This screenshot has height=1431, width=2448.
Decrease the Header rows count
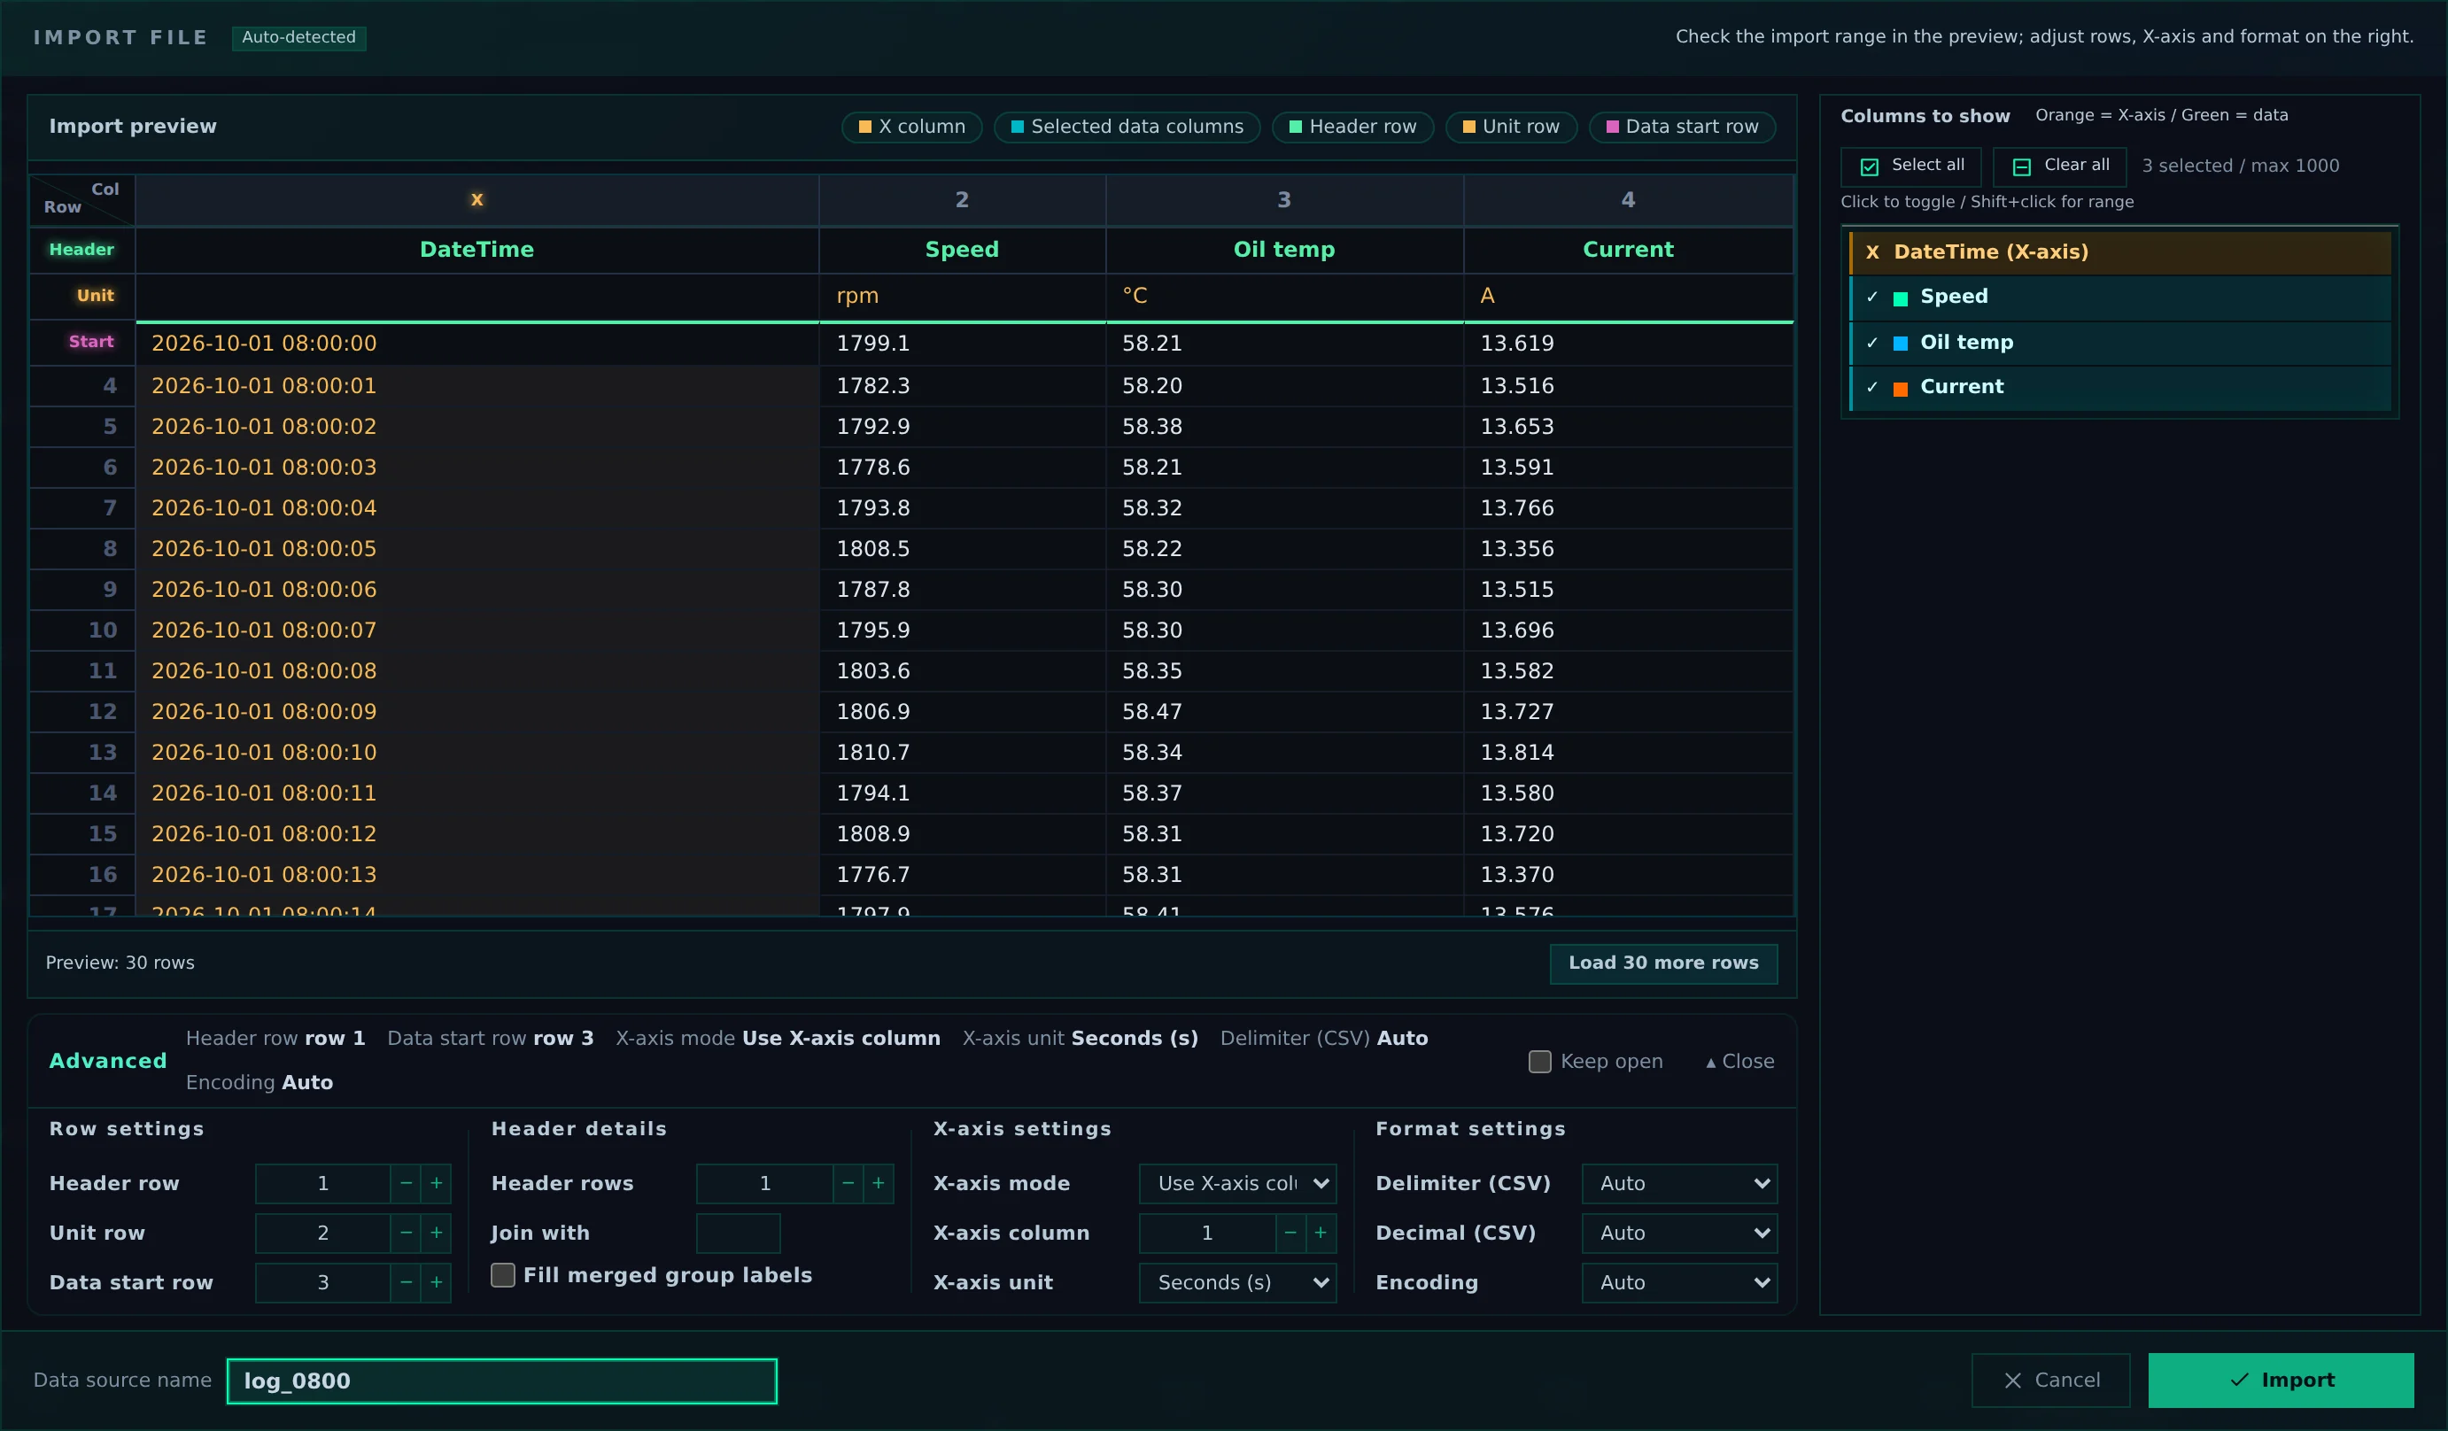848,1183
